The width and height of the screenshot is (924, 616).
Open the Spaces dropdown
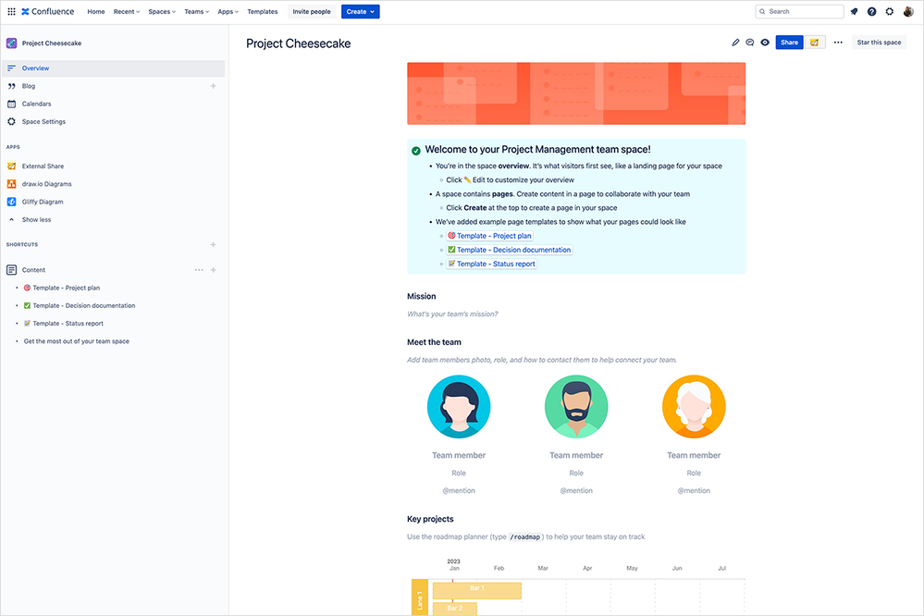pyautogui.click(x=161, y=11)
